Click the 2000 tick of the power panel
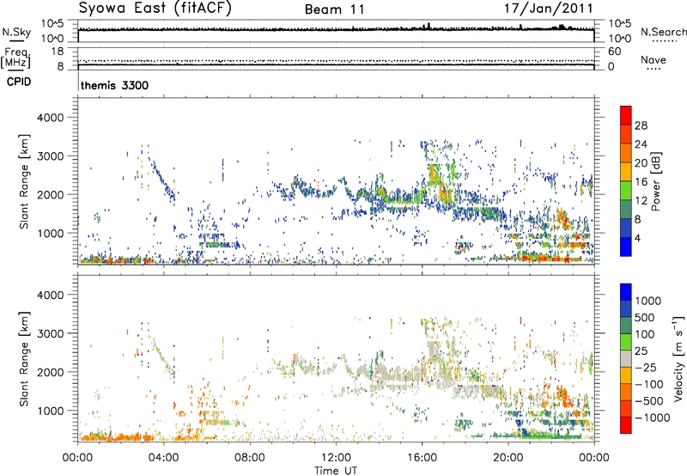687x476 pixels. point(50,194)
